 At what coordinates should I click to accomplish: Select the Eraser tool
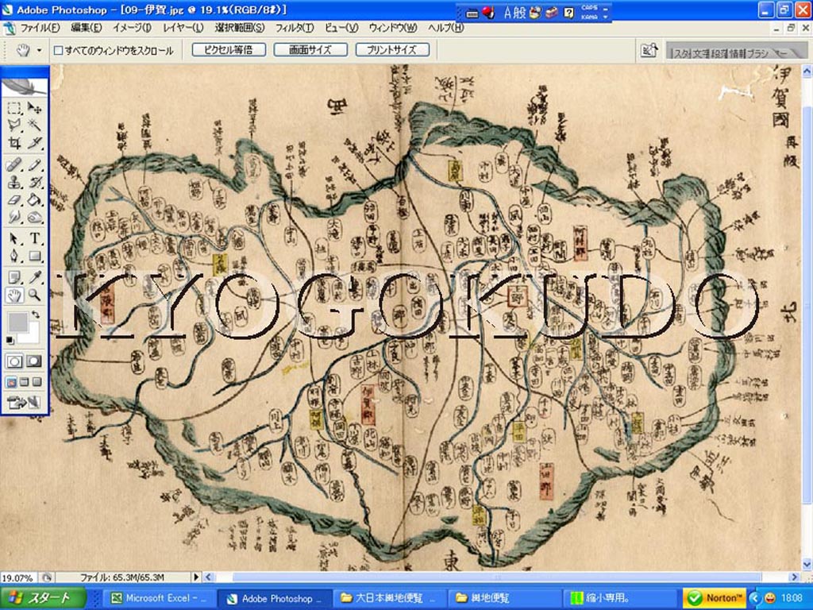pyautogui.click(x=14, y=199)
